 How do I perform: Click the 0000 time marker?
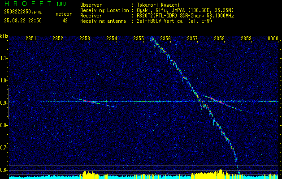pos(273,38)
